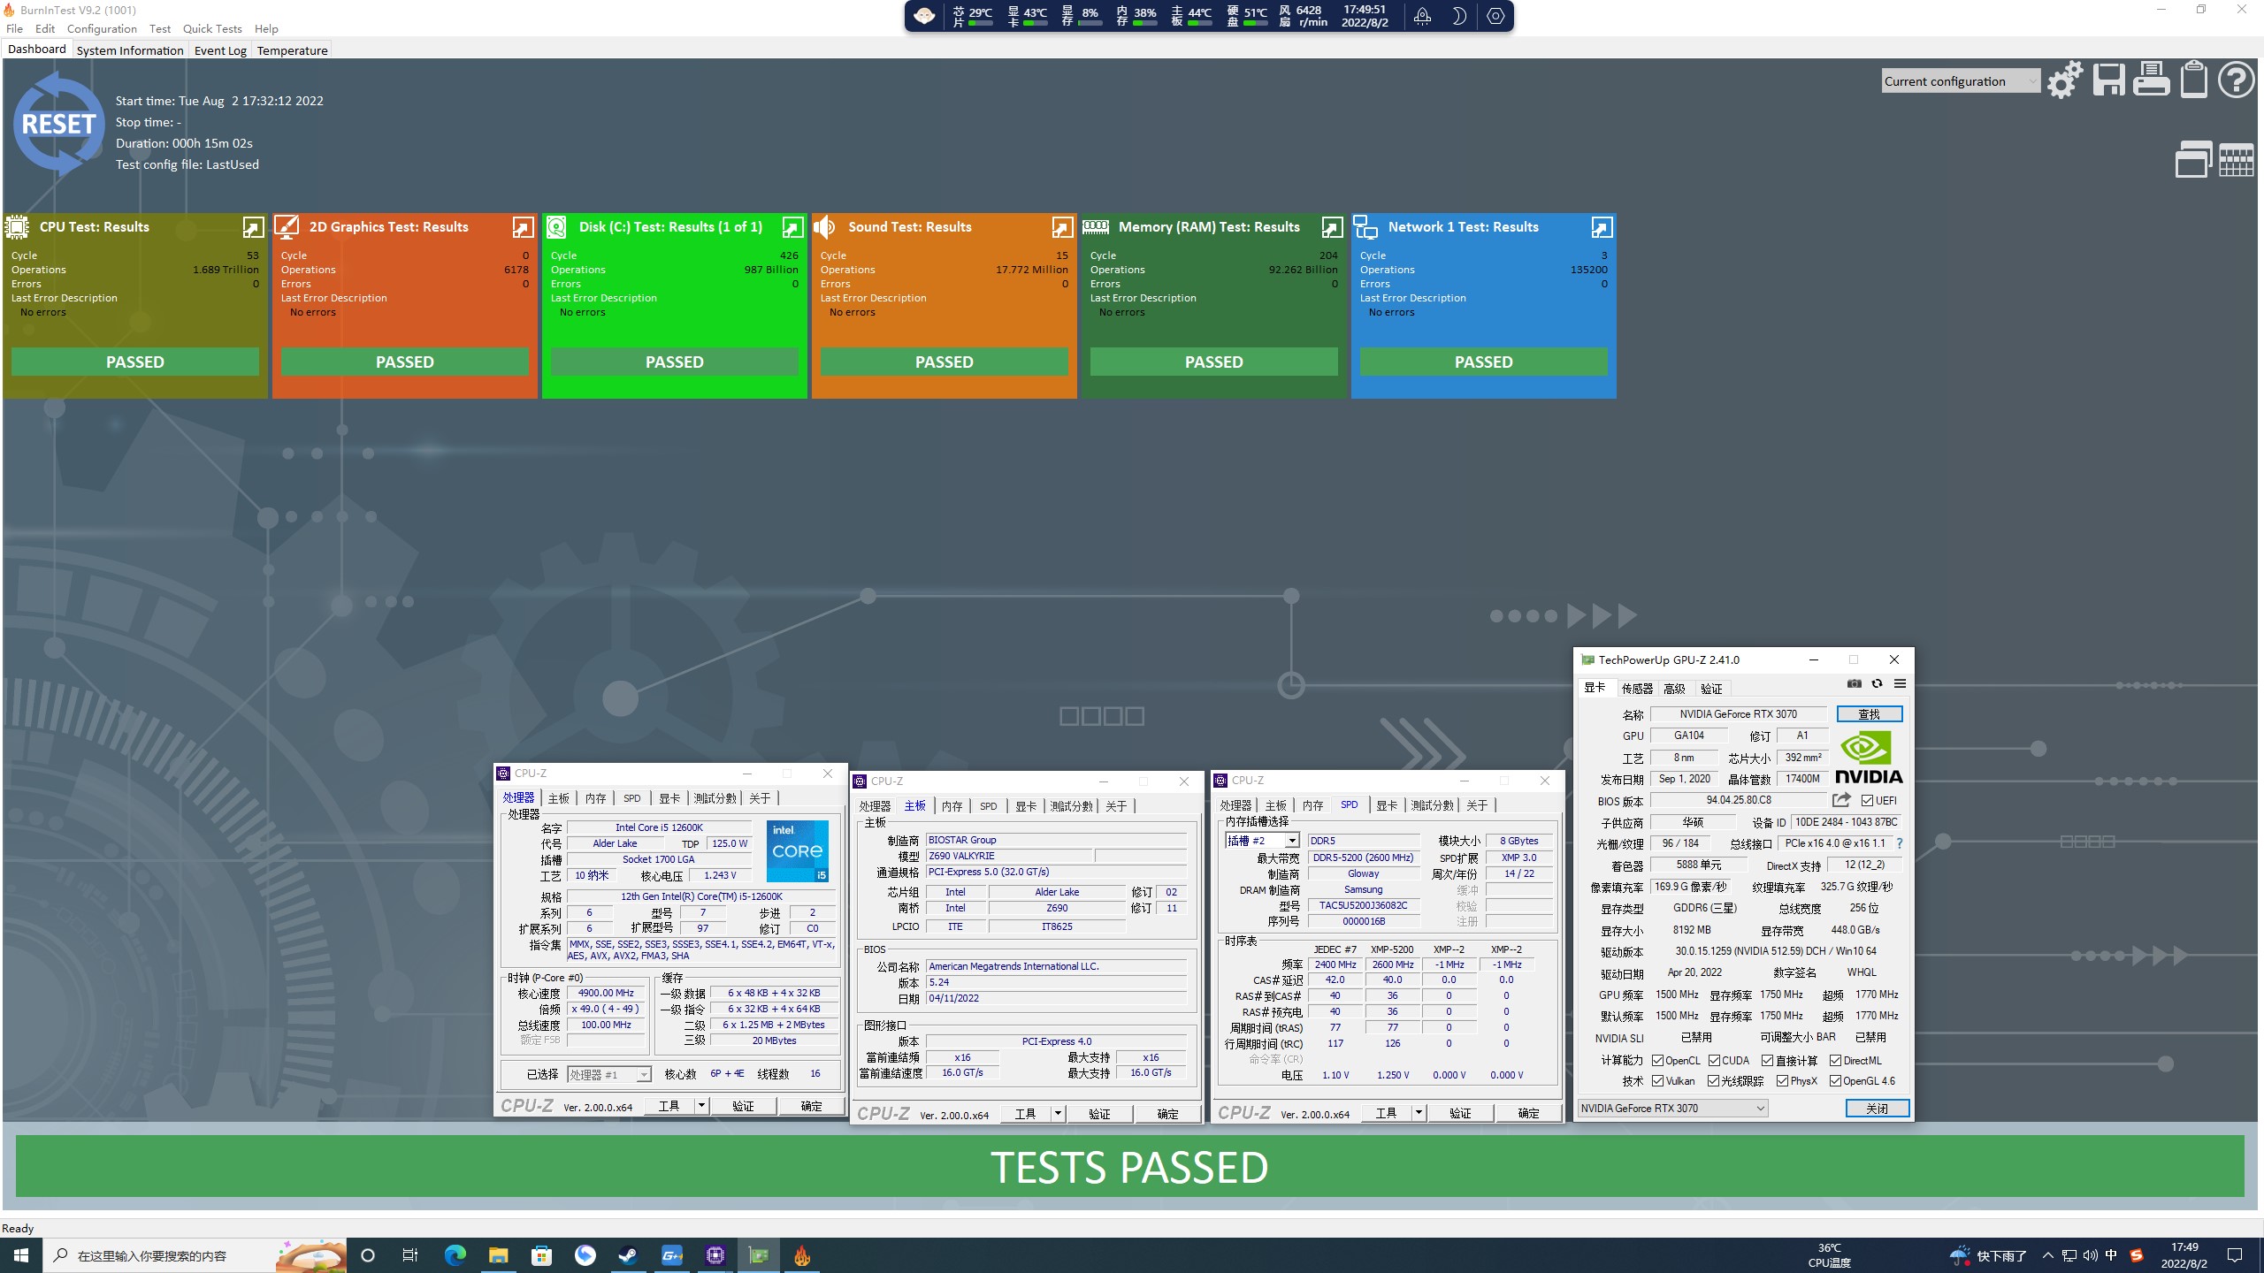Open test configuration gears icon
Image resolution: width=2264 pixels, height=1273 pixels.
(x=2065, y=80)
